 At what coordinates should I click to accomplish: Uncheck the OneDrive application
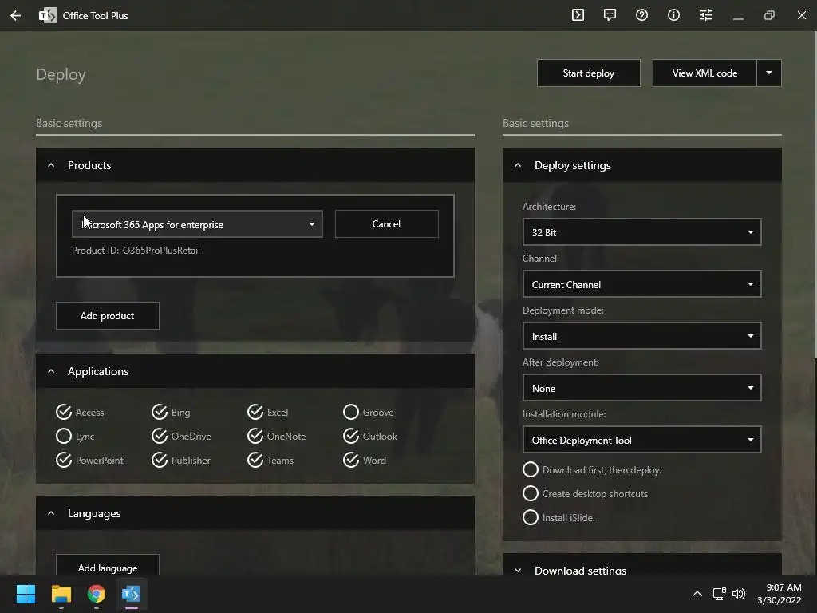[x=181, y=437]
